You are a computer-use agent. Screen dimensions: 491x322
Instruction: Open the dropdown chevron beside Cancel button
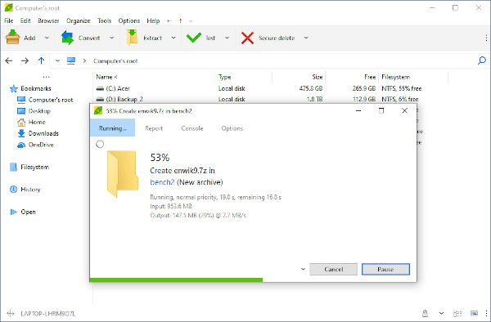point(303,269)
